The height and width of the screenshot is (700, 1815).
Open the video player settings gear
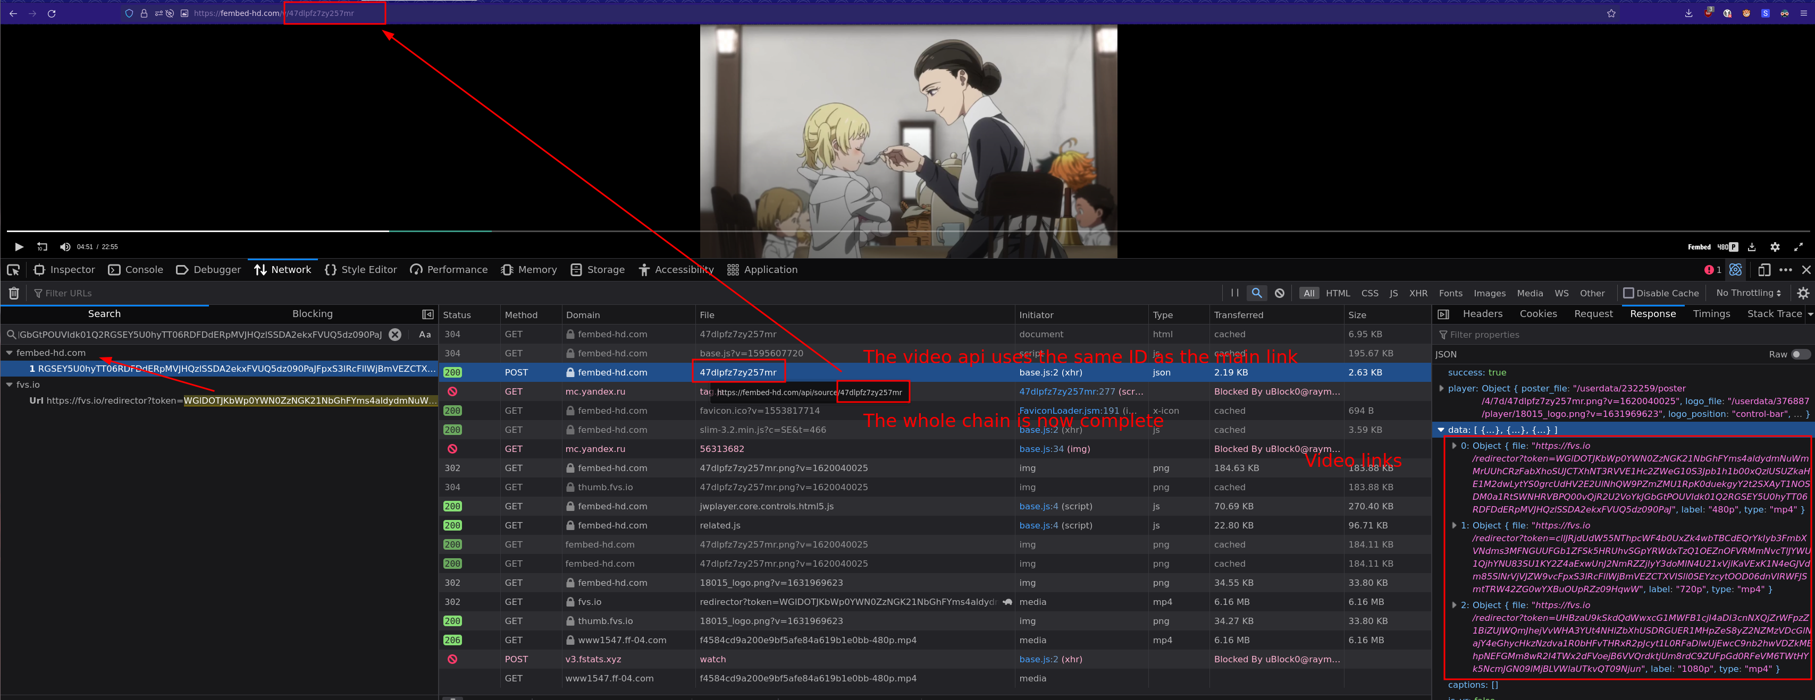(1776, 247)
